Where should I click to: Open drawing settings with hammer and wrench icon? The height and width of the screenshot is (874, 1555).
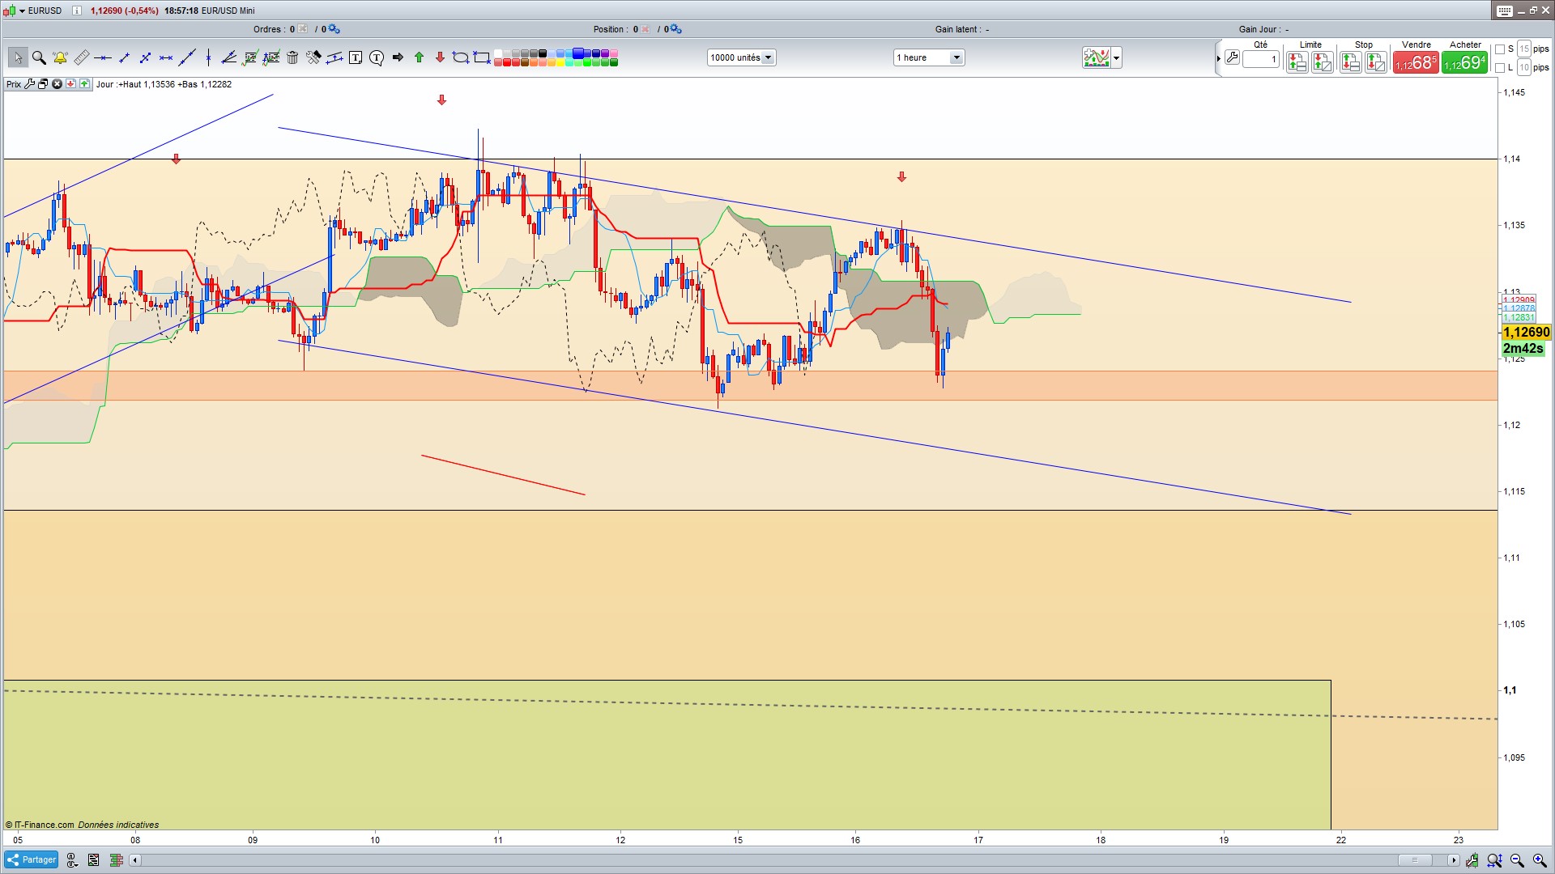click(x=313, y=57)
